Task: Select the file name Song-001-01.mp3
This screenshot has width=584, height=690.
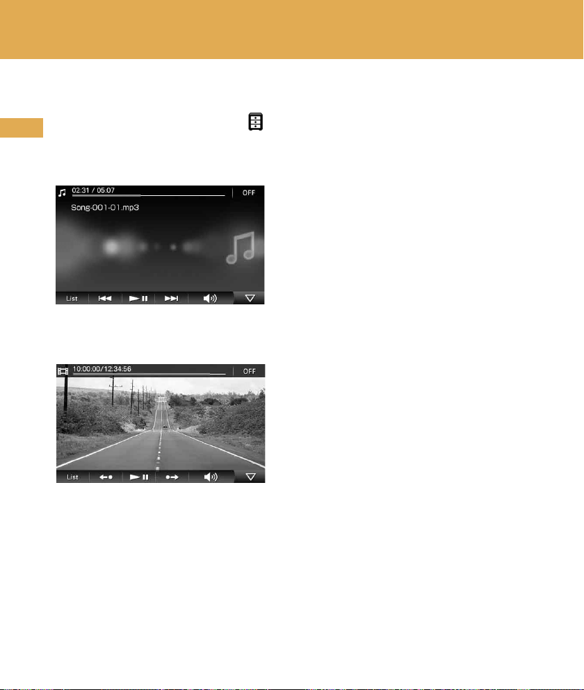Action: [x=105, y=207]
